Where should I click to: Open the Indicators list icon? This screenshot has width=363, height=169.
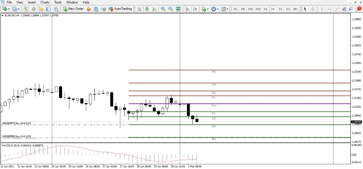coord(204,9)
